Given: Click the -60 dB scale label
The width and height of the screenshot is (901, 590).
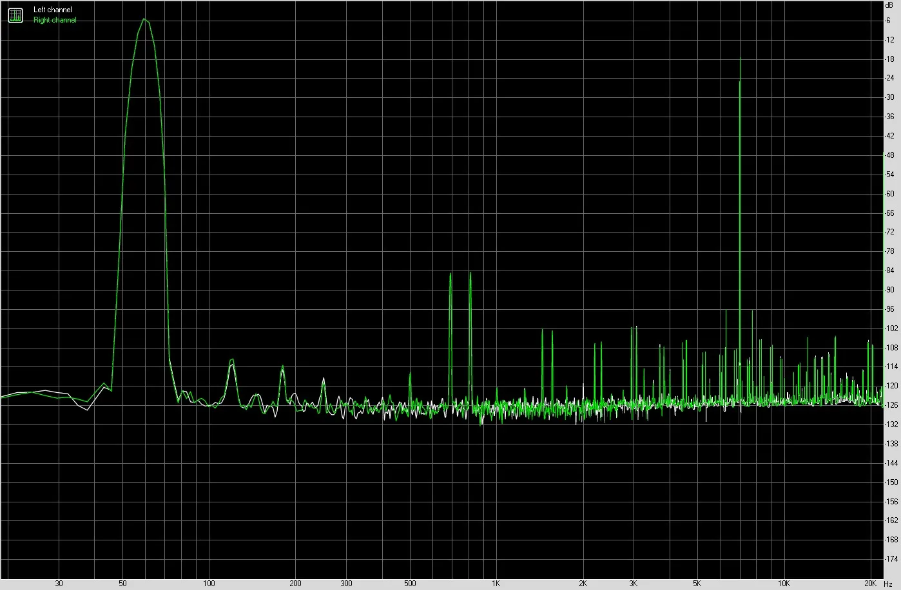Looking at the screenshot, I should (x=891, y=194).
